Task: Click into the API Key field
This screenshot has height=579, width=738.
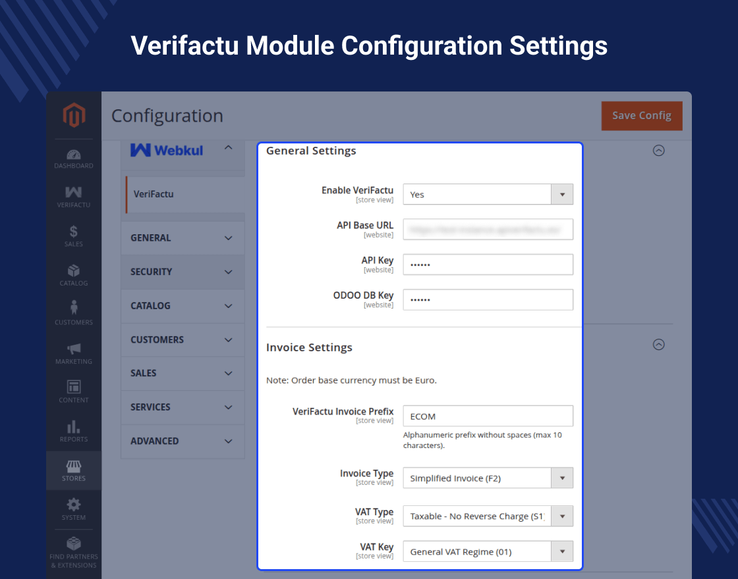Action: (x=488, y=264)
